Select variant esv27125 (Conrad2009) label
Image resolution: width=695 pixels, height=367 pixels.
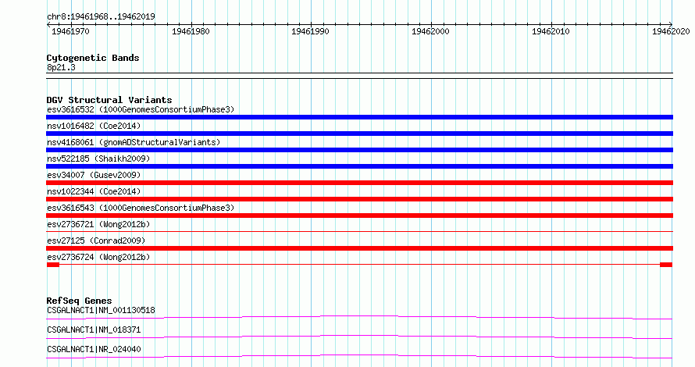[96, 241]
